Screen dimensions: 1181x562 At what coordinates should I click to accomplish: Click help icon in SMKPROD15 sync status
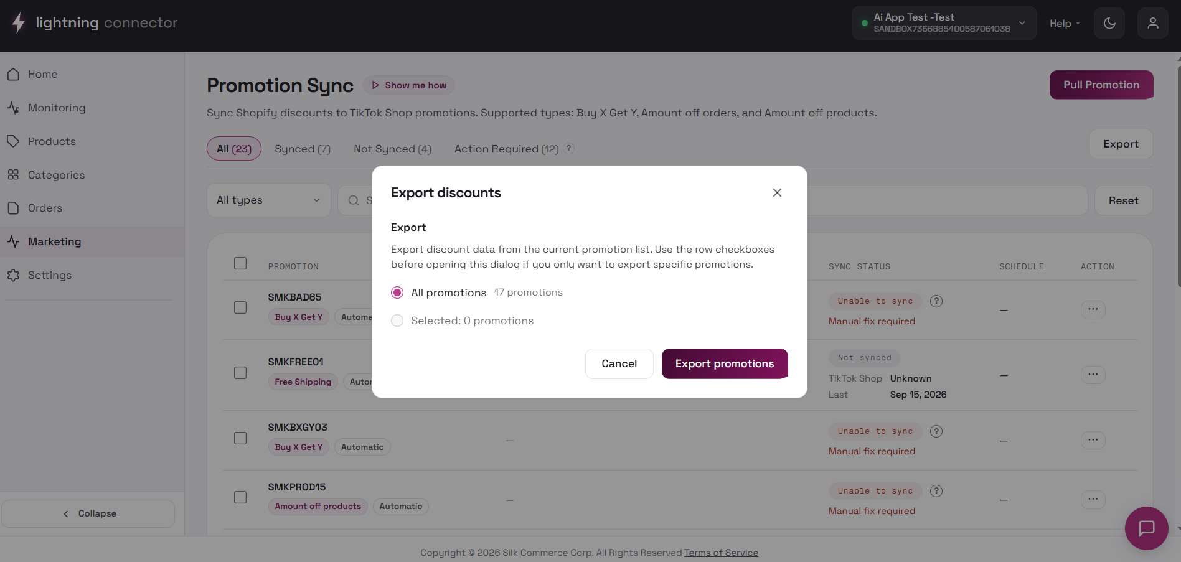coord(936,491)
